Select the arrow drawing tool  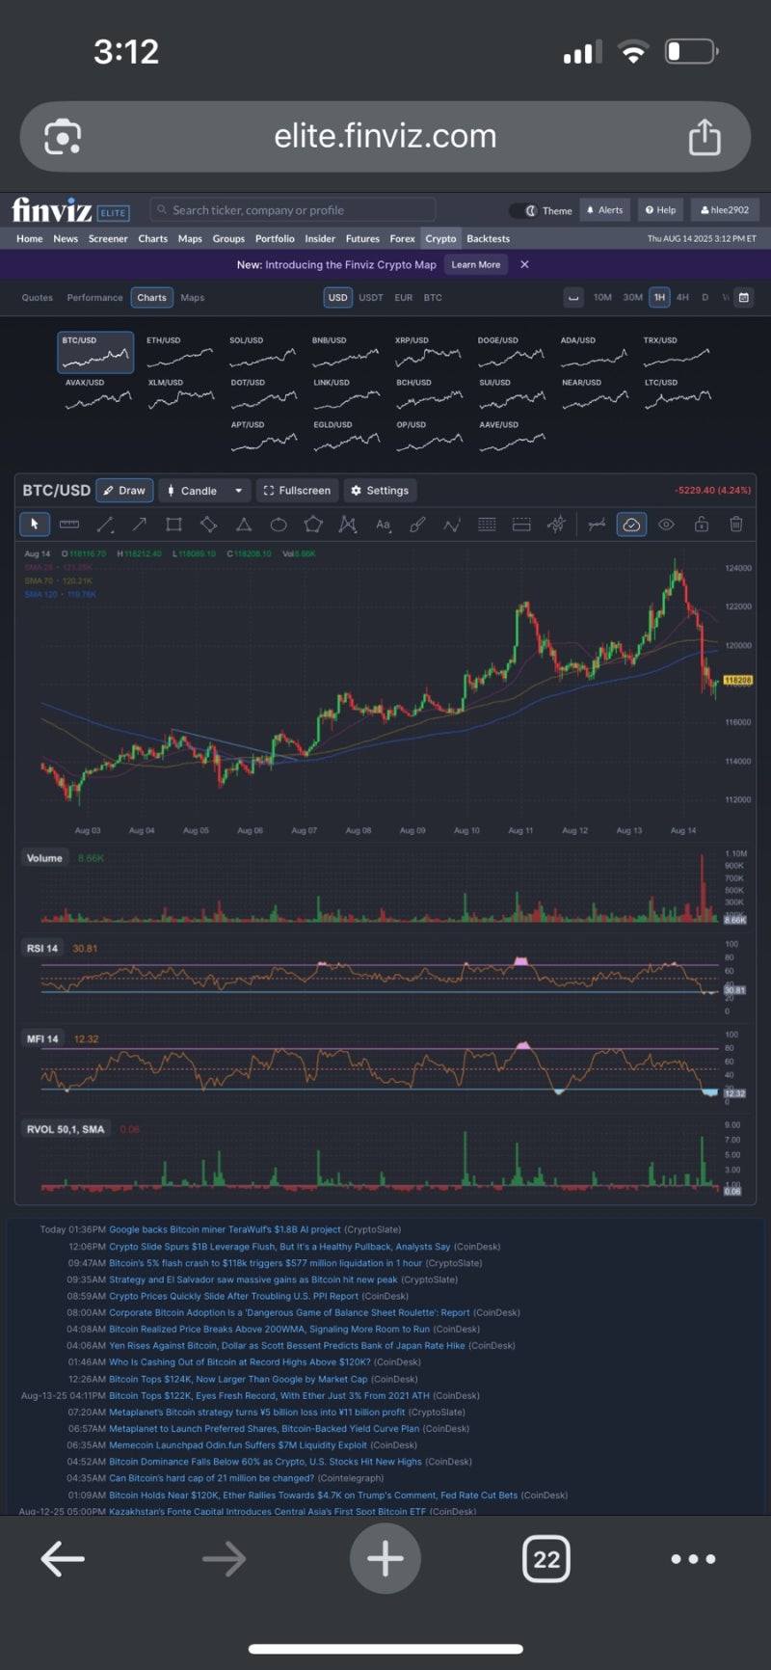click(x=139, y=525)
